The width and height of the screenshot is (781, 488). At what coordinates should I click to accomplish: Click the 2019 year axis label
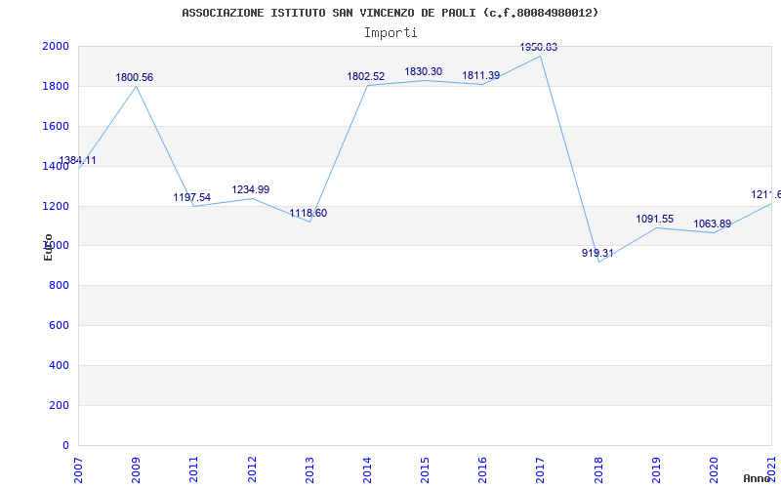tap(656, 469)
